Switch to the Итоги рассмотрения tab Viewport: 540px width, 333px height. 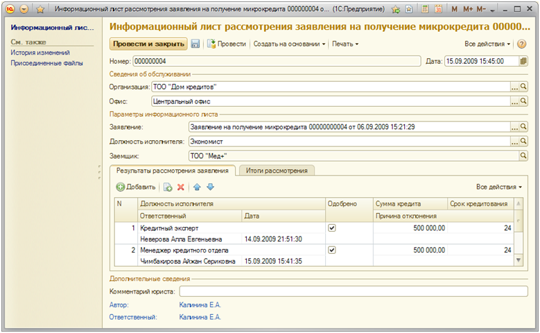[277, 170]
